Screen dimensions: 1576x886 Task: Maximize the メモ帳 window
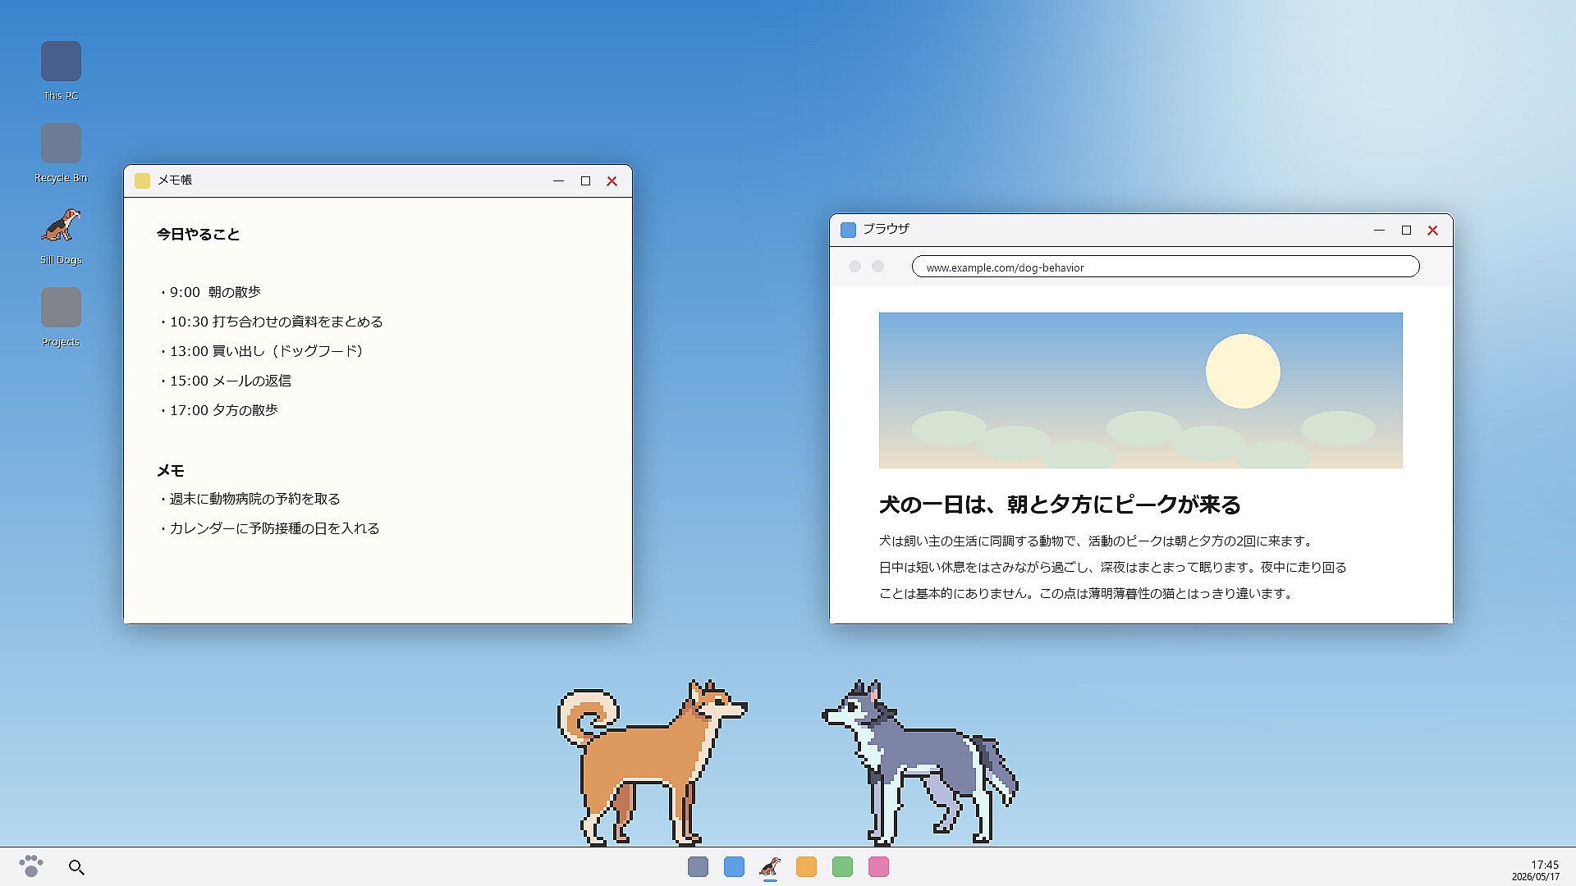point(585,181)
